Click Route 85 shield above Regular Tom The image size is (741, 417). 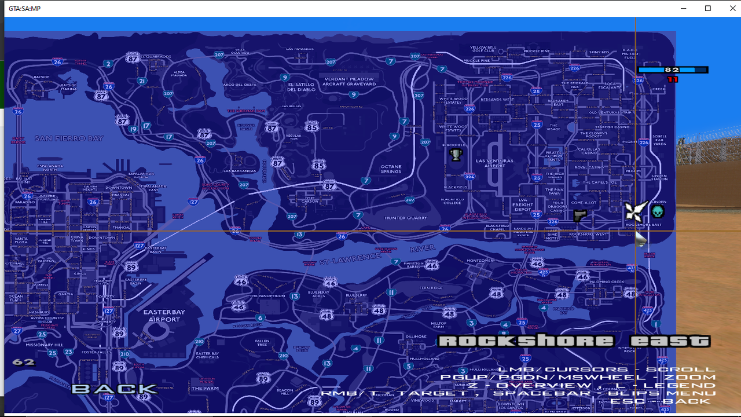point(312,126)
